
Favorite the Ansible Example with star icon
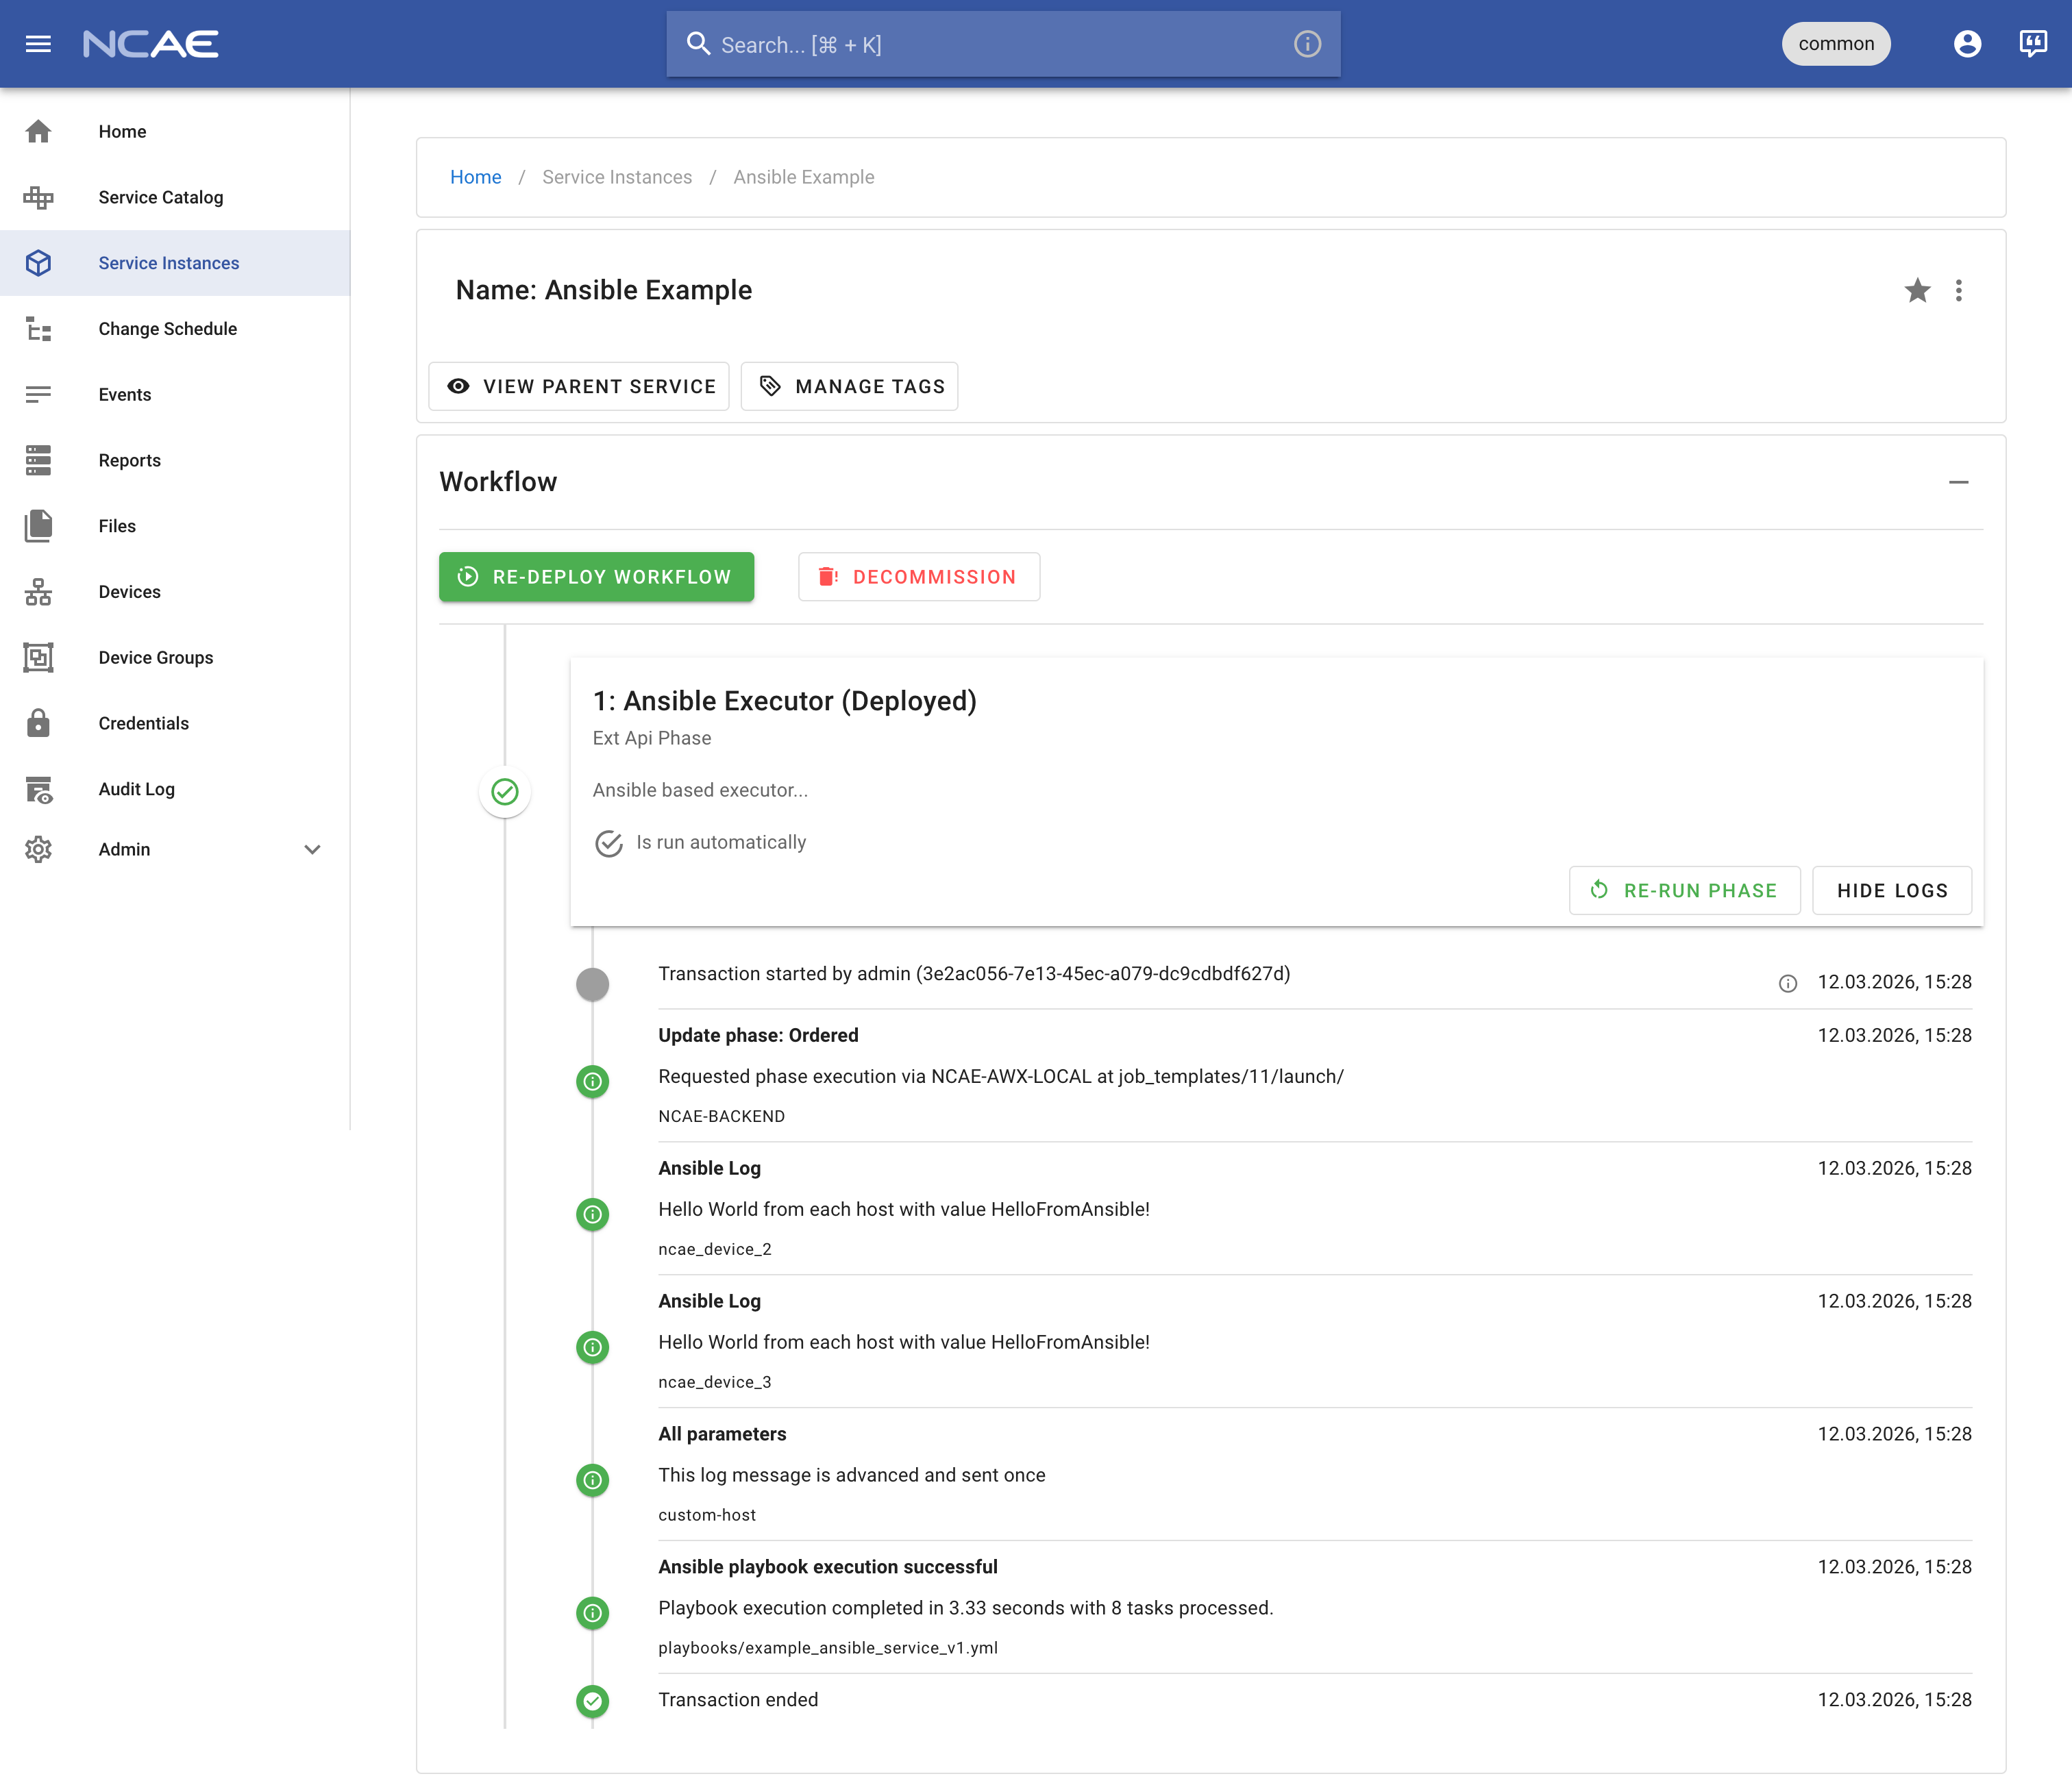1917,290
